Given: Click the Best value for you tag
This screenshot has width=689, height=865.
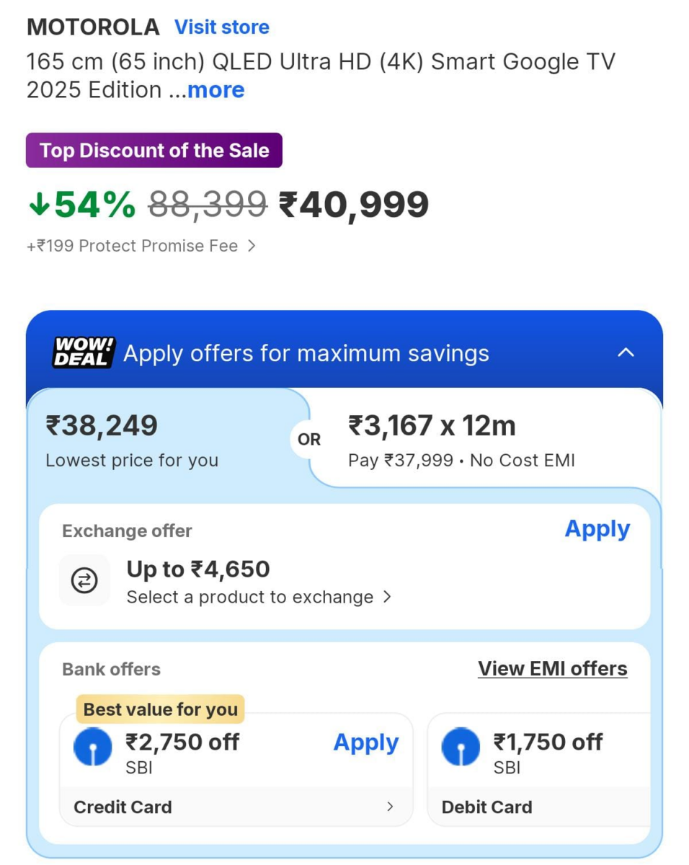Looking at the screenshot, I should click(x=160, y=709).
